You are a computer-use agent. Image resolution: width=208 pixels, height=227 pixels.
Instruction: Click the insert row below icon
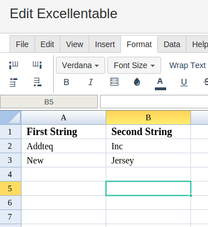(37, 82)
